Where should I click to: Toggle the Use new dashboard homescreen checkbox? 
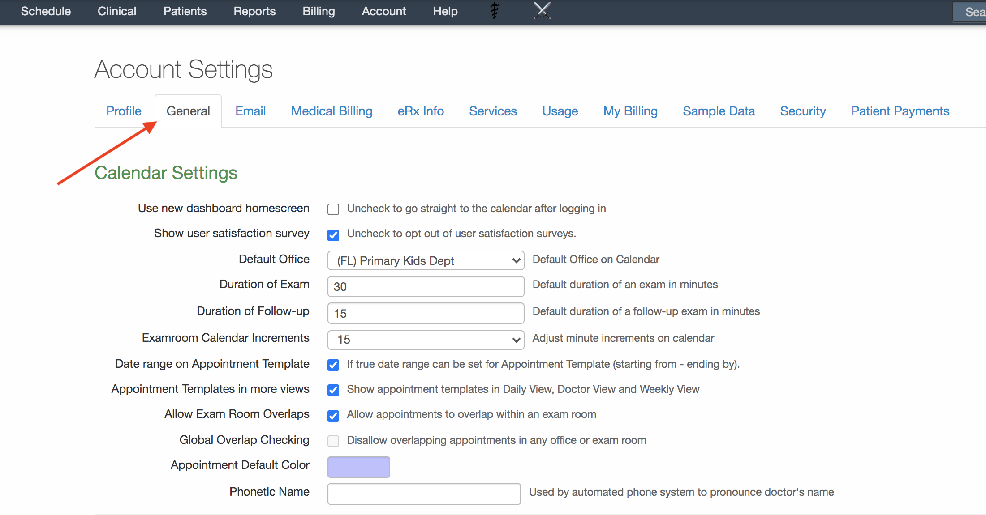point(332,209)
